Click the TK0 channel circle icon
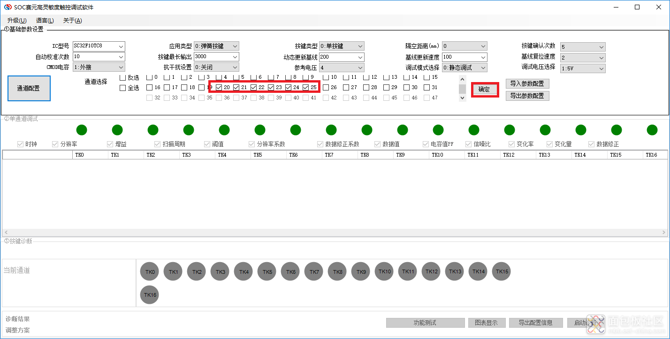The image size is (670, 339). [150, 271]
